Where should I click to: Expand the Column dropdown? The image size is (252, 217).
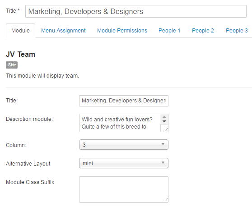pyautogui.click(x=124, y=145)
